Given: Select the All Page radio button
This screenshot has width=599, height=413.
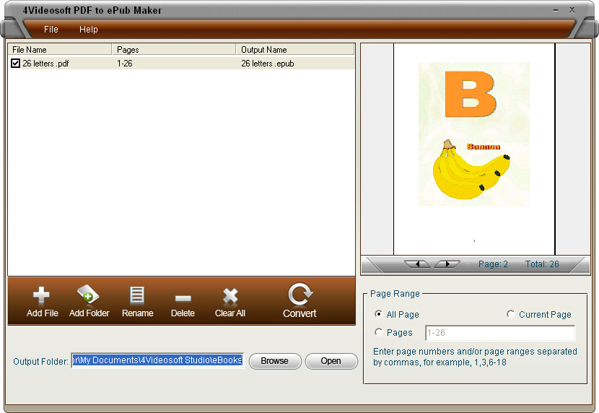Looking at the screenshot, I should pyautogui.click(x=379, y=314).
